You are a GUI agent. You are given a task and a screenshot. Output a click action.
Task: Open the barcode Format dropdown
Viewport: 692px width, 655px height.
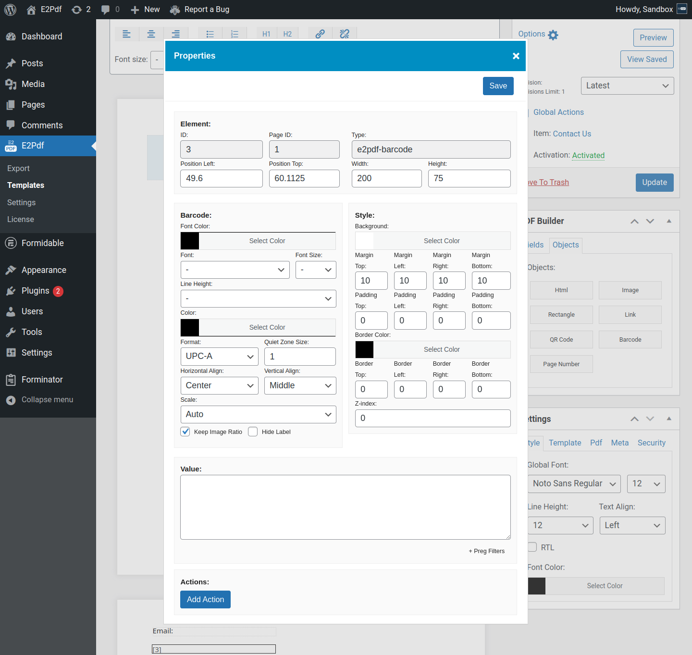219,357
